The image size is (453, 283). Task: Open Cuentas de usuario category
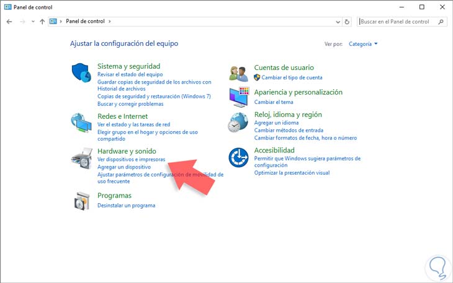pyautogui.click(x=284, y=67)
